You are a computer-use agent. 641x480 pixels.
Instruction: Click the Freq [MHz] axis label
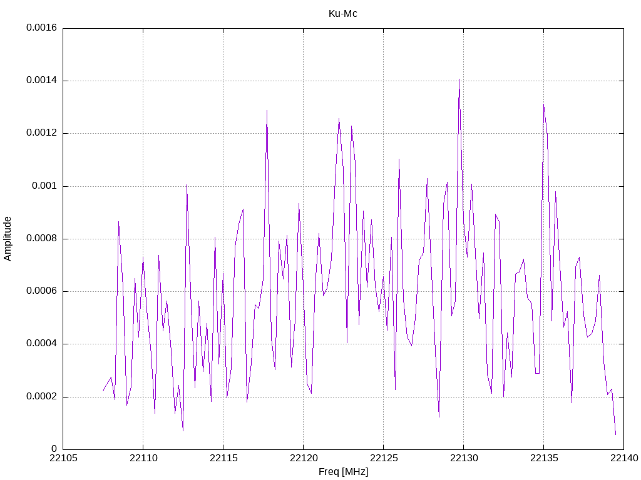click(344, 471)
